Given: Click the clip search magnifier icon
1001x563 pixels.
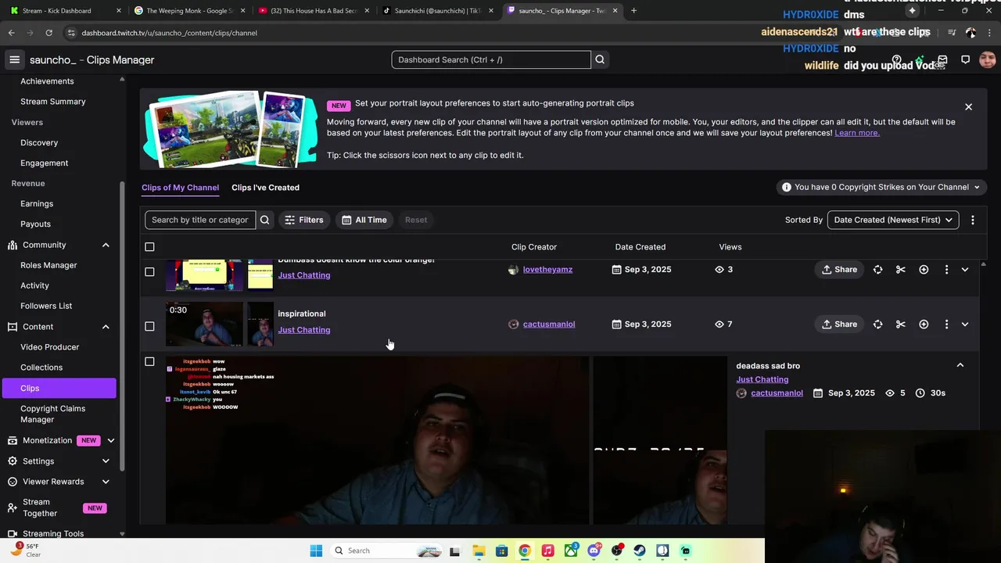Looking at the screenshot, I should [264, 220].
